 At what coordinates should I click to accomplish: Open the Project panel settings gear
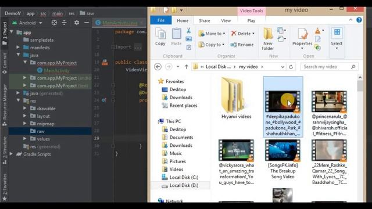click(x=77, y=23)
